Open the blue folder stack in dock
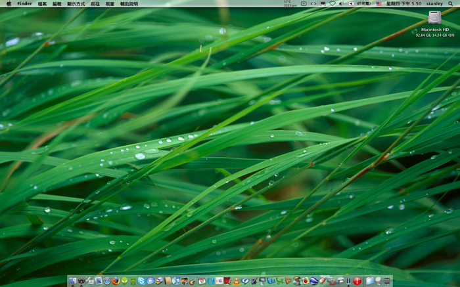Viewport: 460px width, 287px height. (x=369, y=281)
